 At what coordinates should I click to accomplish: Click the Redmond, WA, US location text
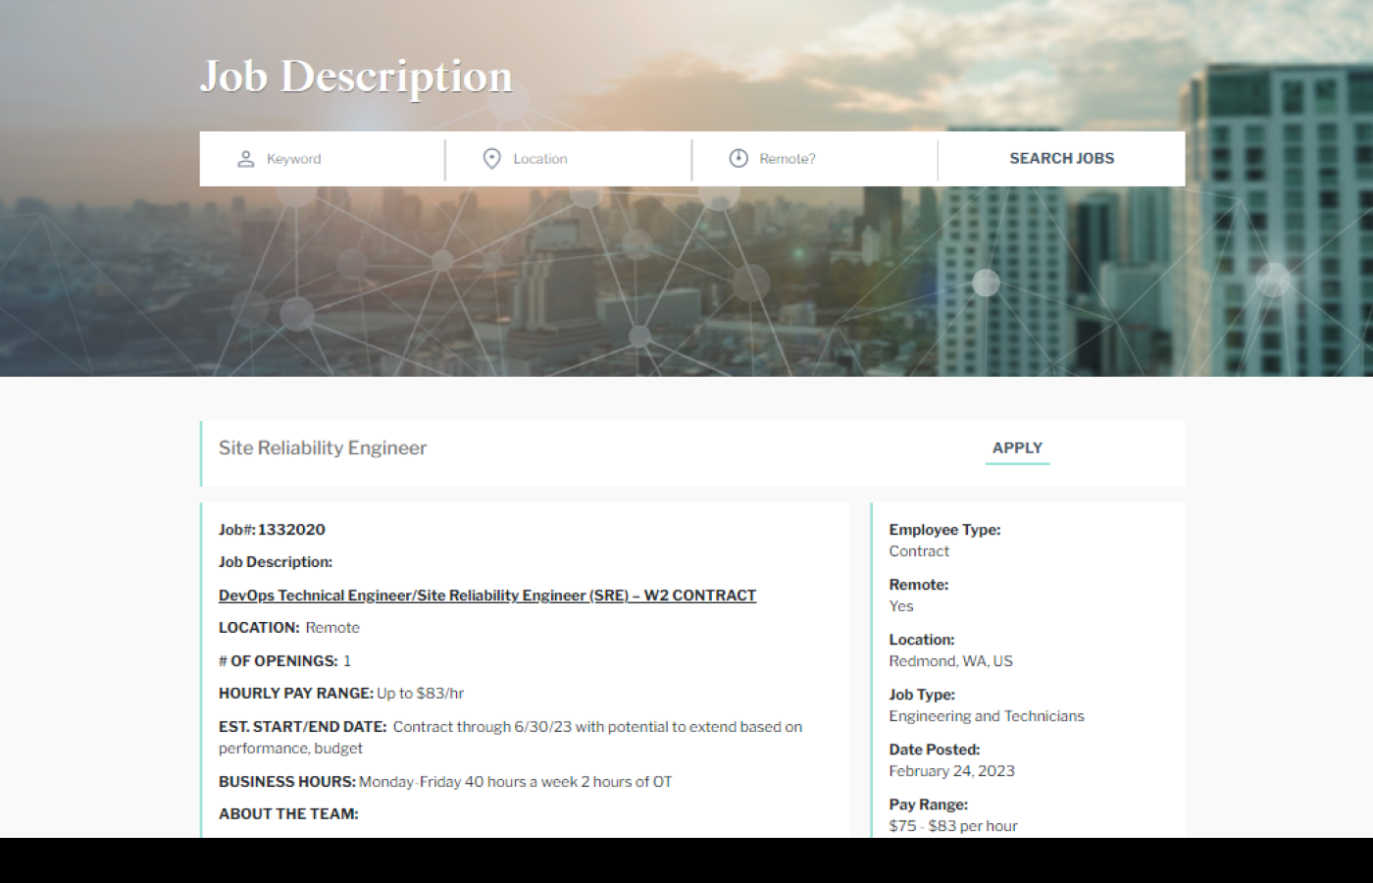click(951, 660)
